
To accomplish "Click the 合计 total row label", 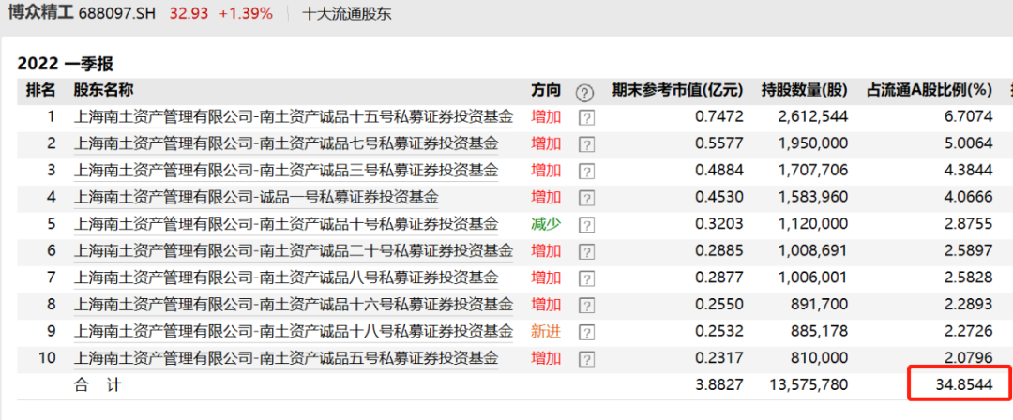I will (x=98, y=385).
